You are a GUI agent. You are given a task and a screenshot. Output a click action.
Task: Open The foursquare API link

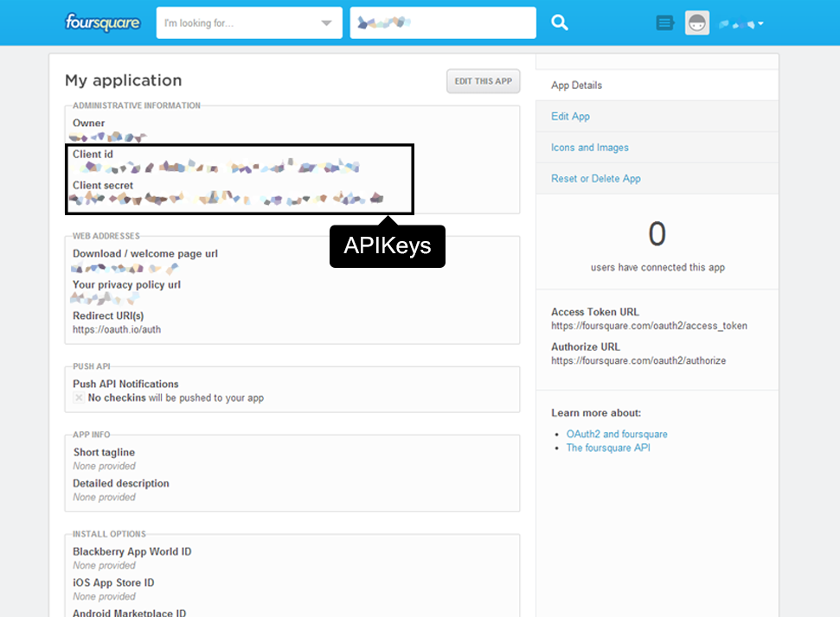tap(608, 448)
